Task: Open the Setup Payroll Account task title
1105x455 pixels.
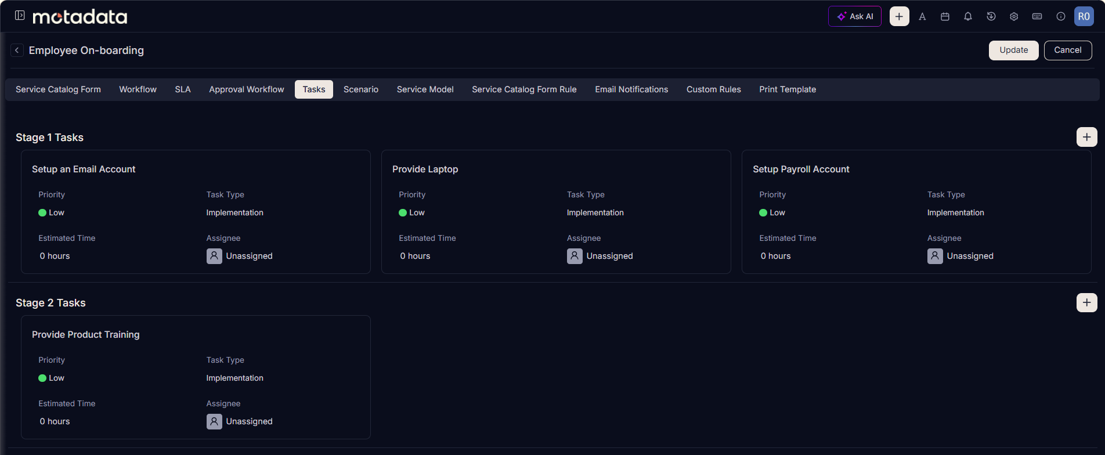Action: click(x=801, y=169)
